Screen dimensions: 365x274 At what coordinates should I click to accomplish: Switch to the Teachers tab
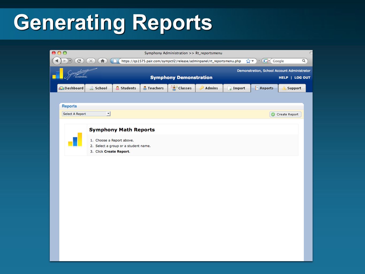click(x=154, y=88)
